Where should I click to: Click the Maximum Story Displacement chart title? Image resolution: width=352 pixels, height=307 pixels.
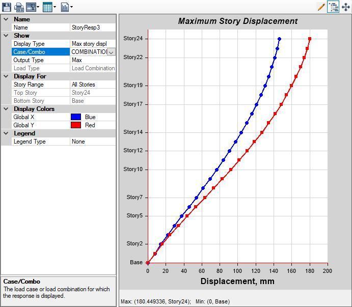(238, 21)
